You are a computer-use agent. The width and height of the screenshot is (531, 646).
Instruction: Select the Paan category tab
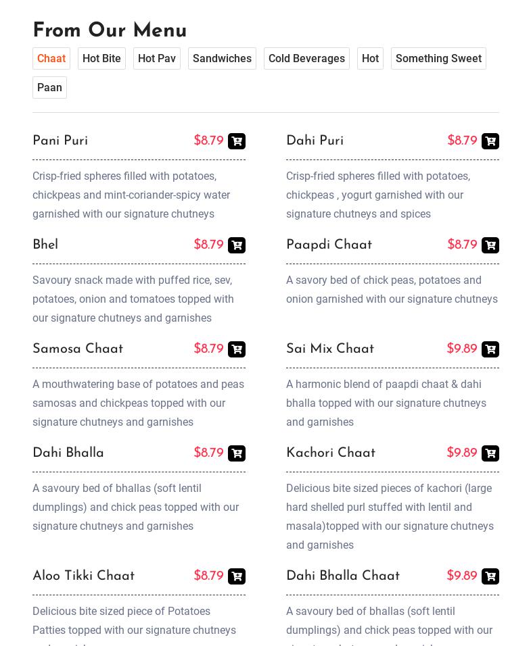(x=49, y=88)
